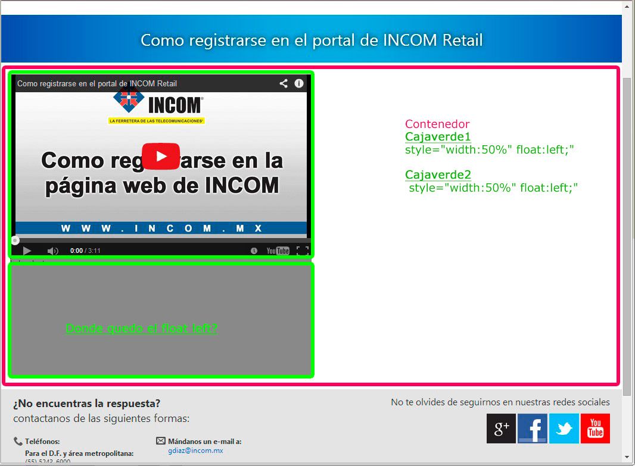Open the red YouTube channel icon
Viewport: 635px width, 466px height.
click(595, 429)
